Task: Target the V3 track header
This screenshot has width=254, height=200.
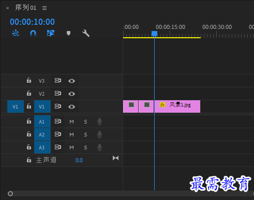Action: 41,81
